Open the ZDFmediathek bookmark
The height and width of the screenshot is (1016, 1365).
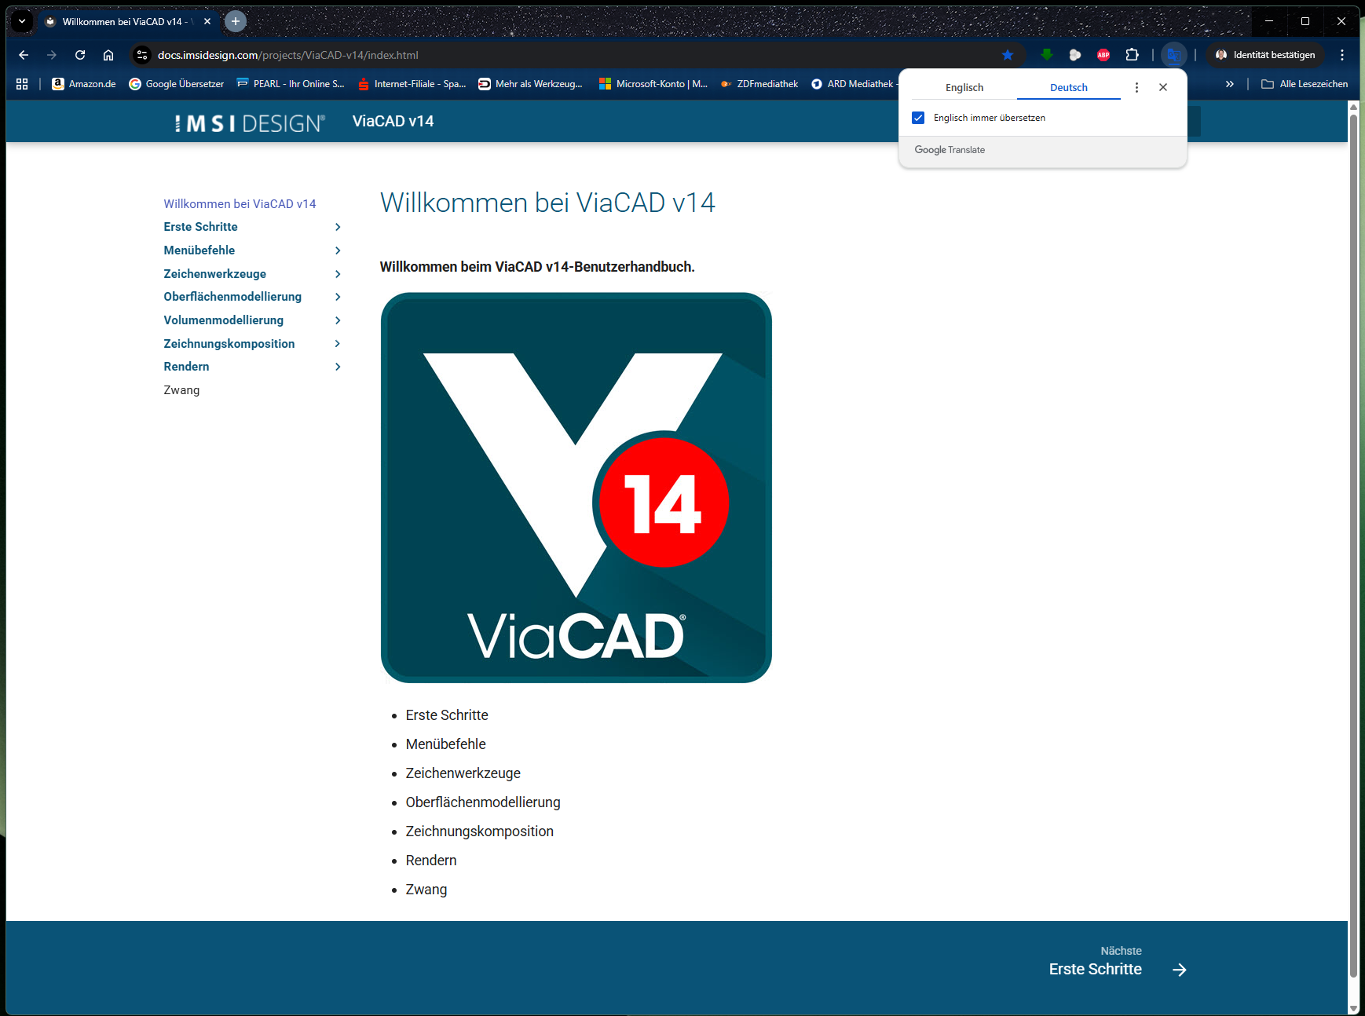point(759,84)
